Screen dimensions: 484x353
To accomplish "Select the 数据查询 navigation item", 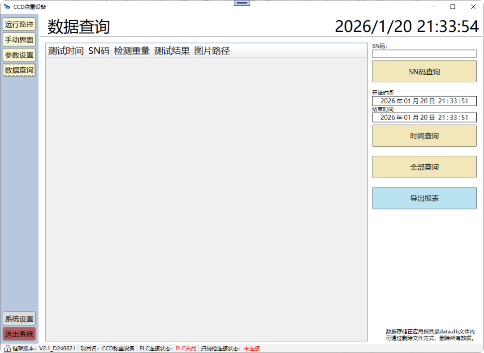I will [x=19, y=70].
